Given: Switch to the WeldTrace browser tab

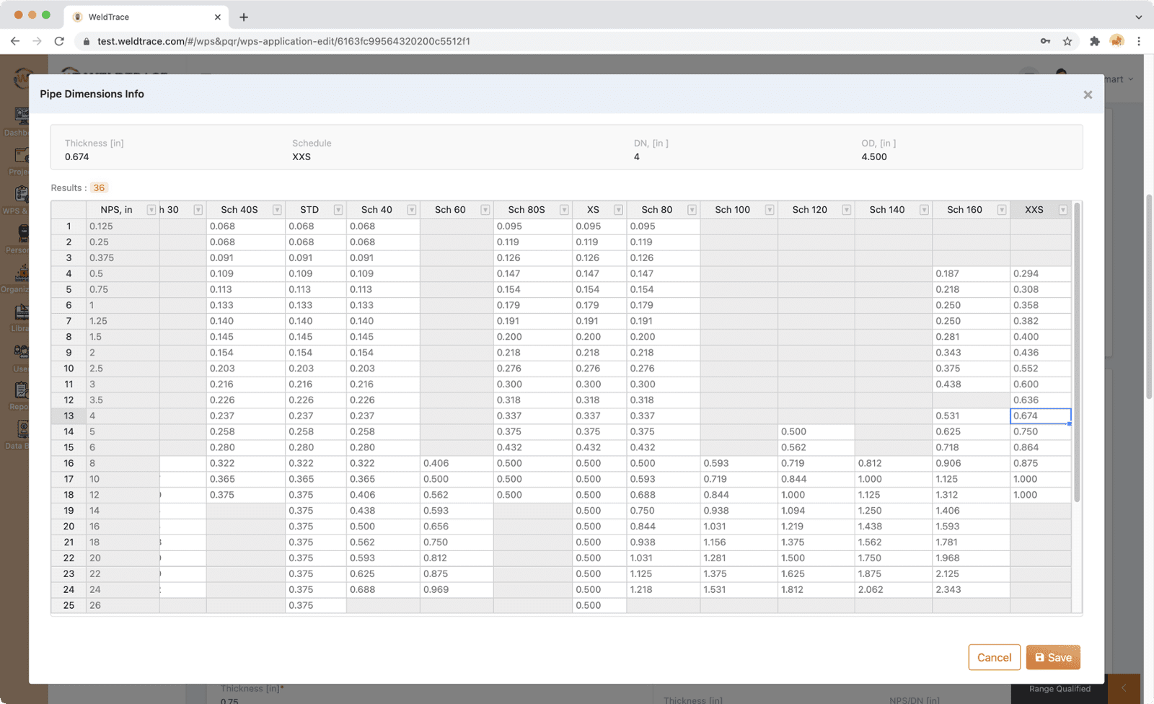Looking at the screenshot, I should tap(144, 17).
